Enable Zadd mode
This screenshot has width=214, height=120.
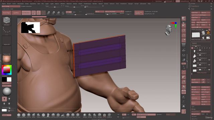pyautogui.click(x=69, y=12)
